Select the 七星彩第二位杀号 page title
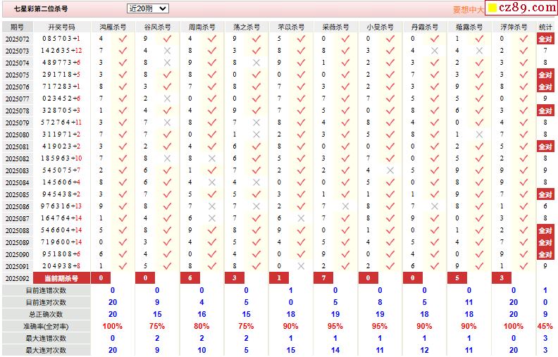 tap(41, 8)
